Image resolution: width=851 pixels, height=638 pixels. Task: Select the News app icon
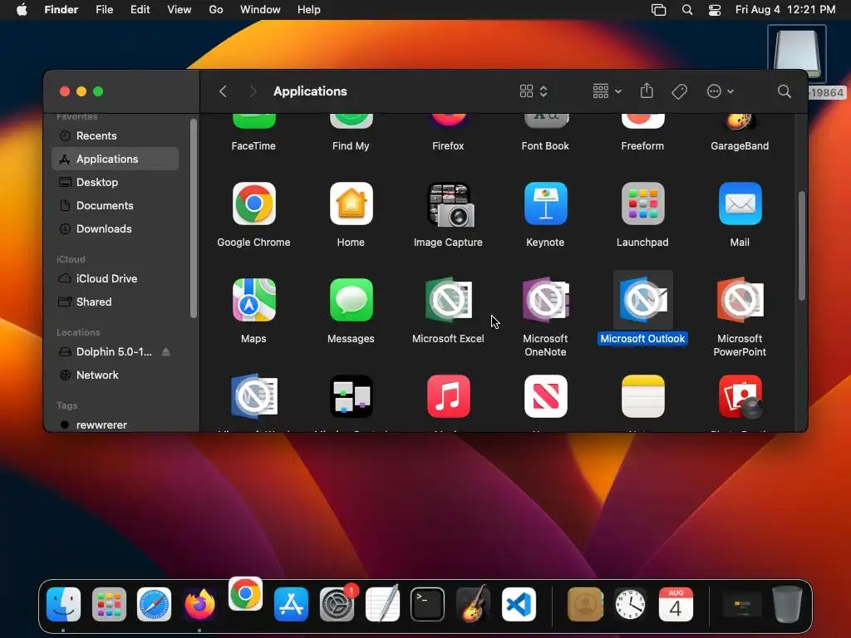tap(545, 396)
